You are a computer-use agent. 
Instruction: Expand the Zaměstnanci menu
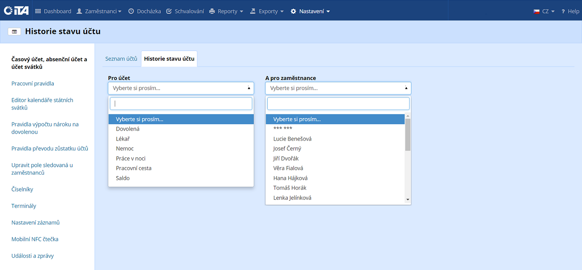99,11
